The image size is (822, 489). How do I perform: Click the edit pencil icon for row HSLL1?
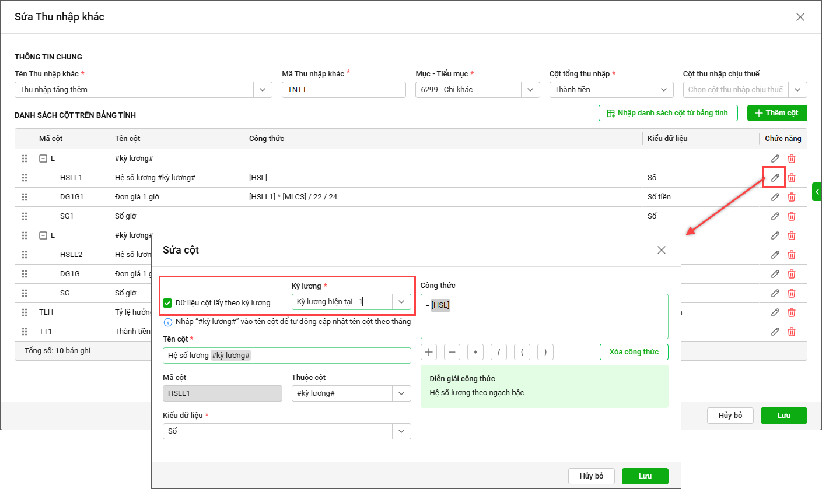click(x=775, y=178)
